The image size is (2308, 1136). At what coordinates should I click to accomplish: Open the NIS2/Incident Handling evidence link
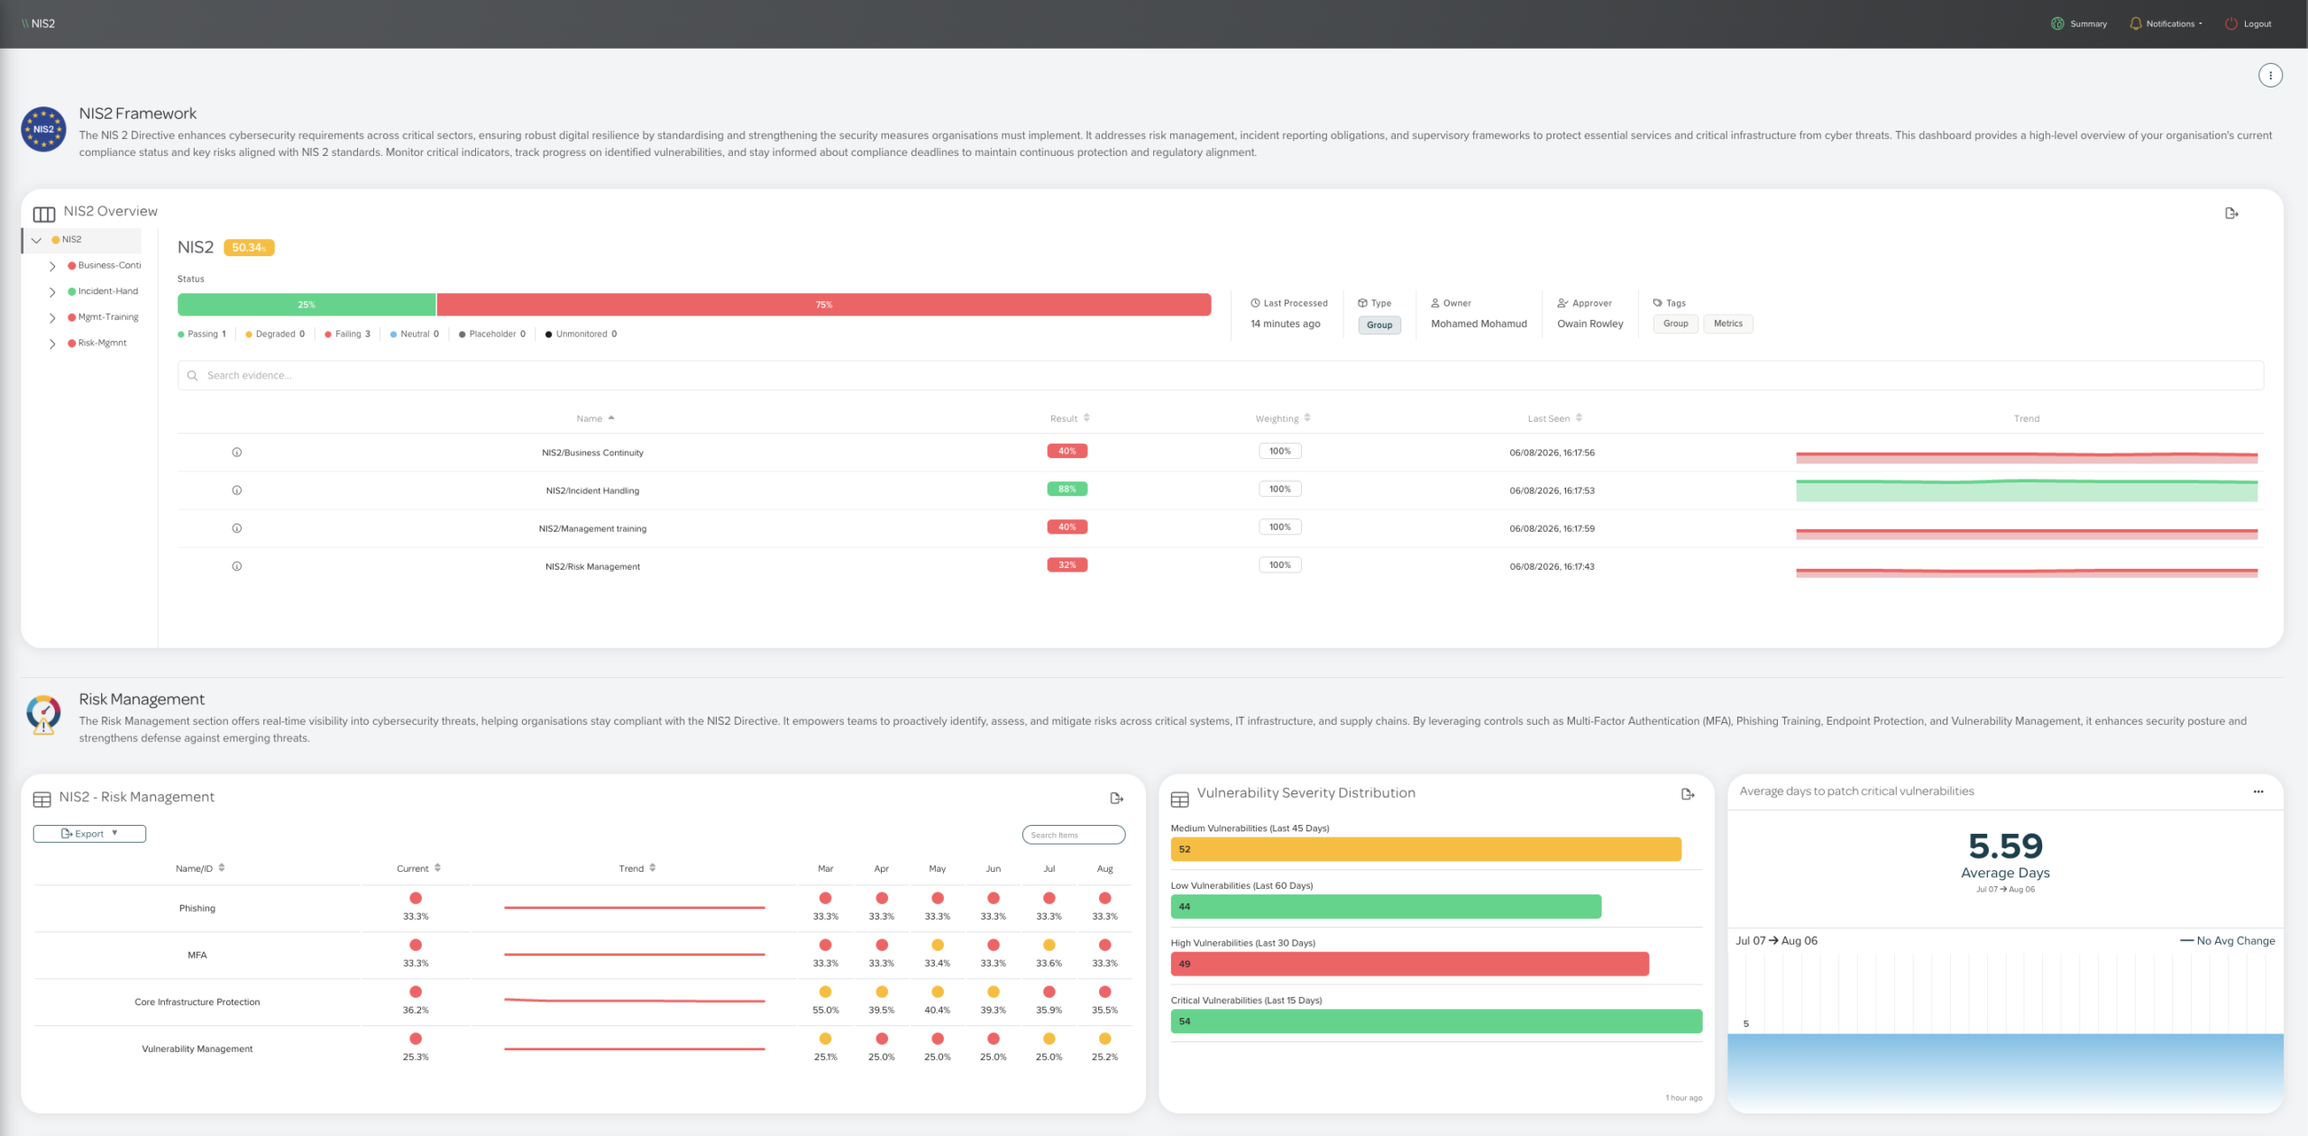tap(592, 490)
